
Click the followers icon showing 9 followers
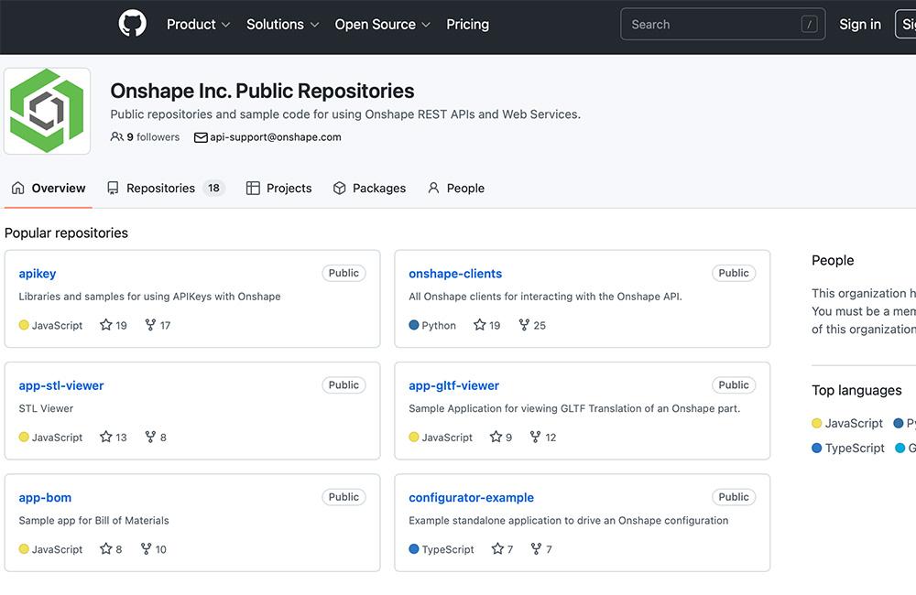point(116,136)
